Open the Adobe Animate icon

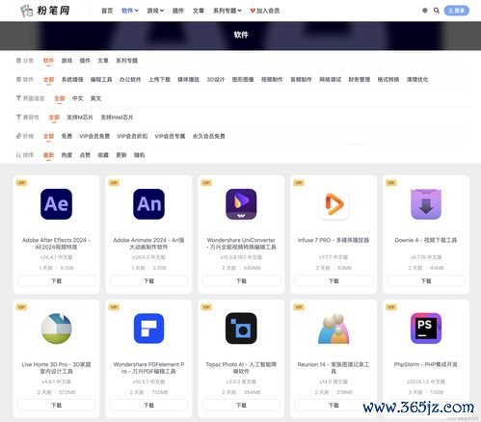point(148,204)
